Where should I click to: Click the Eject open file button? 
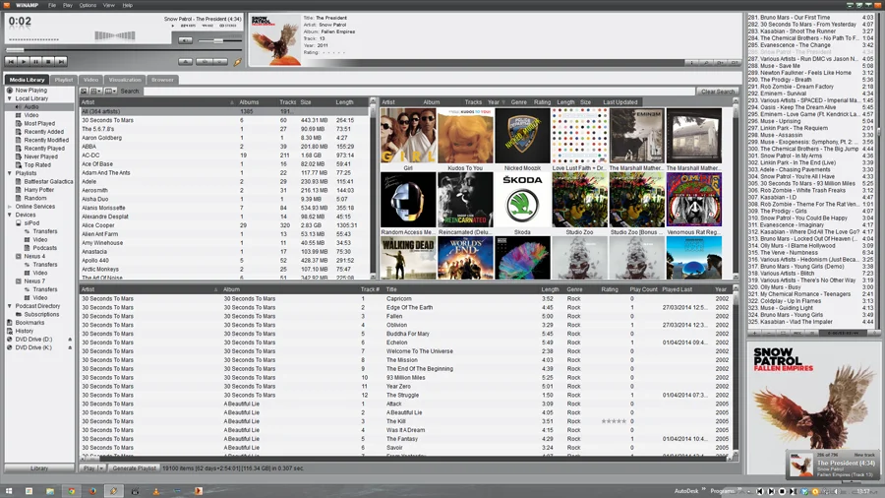(185, 62)
